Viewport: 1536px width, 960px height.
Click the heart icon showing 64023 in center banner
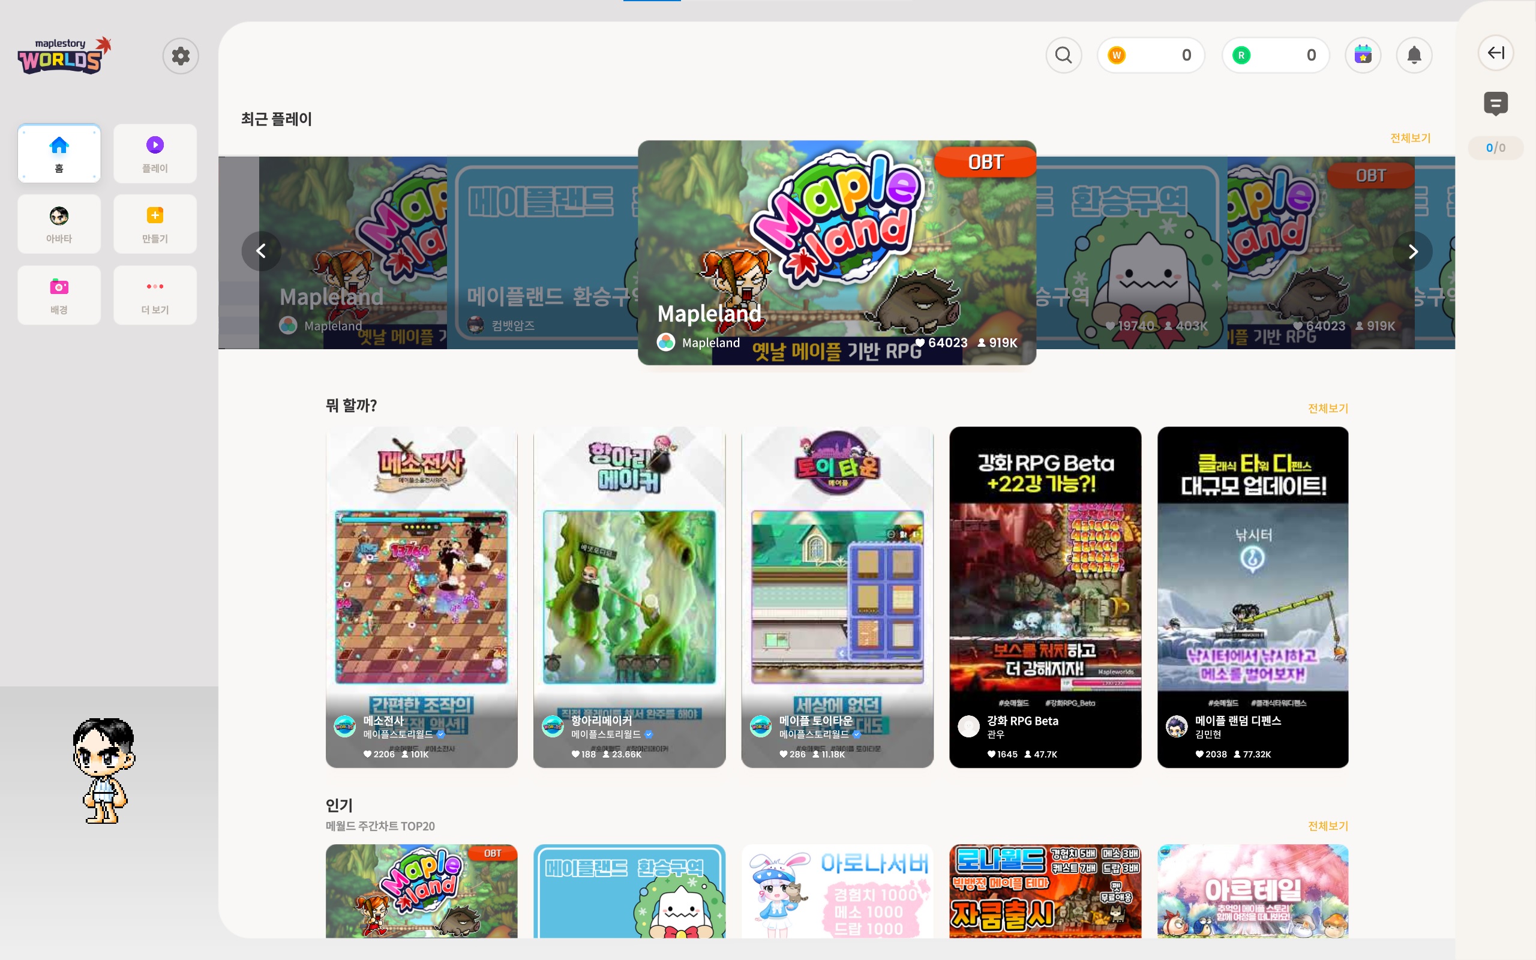click(x=920, y=343)
